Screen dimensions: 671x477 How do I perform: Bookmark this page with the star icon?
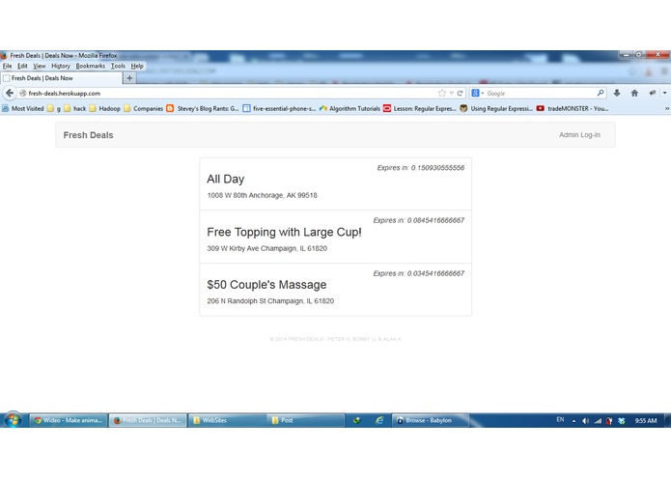pyautogui.click(x=442, y=93)
